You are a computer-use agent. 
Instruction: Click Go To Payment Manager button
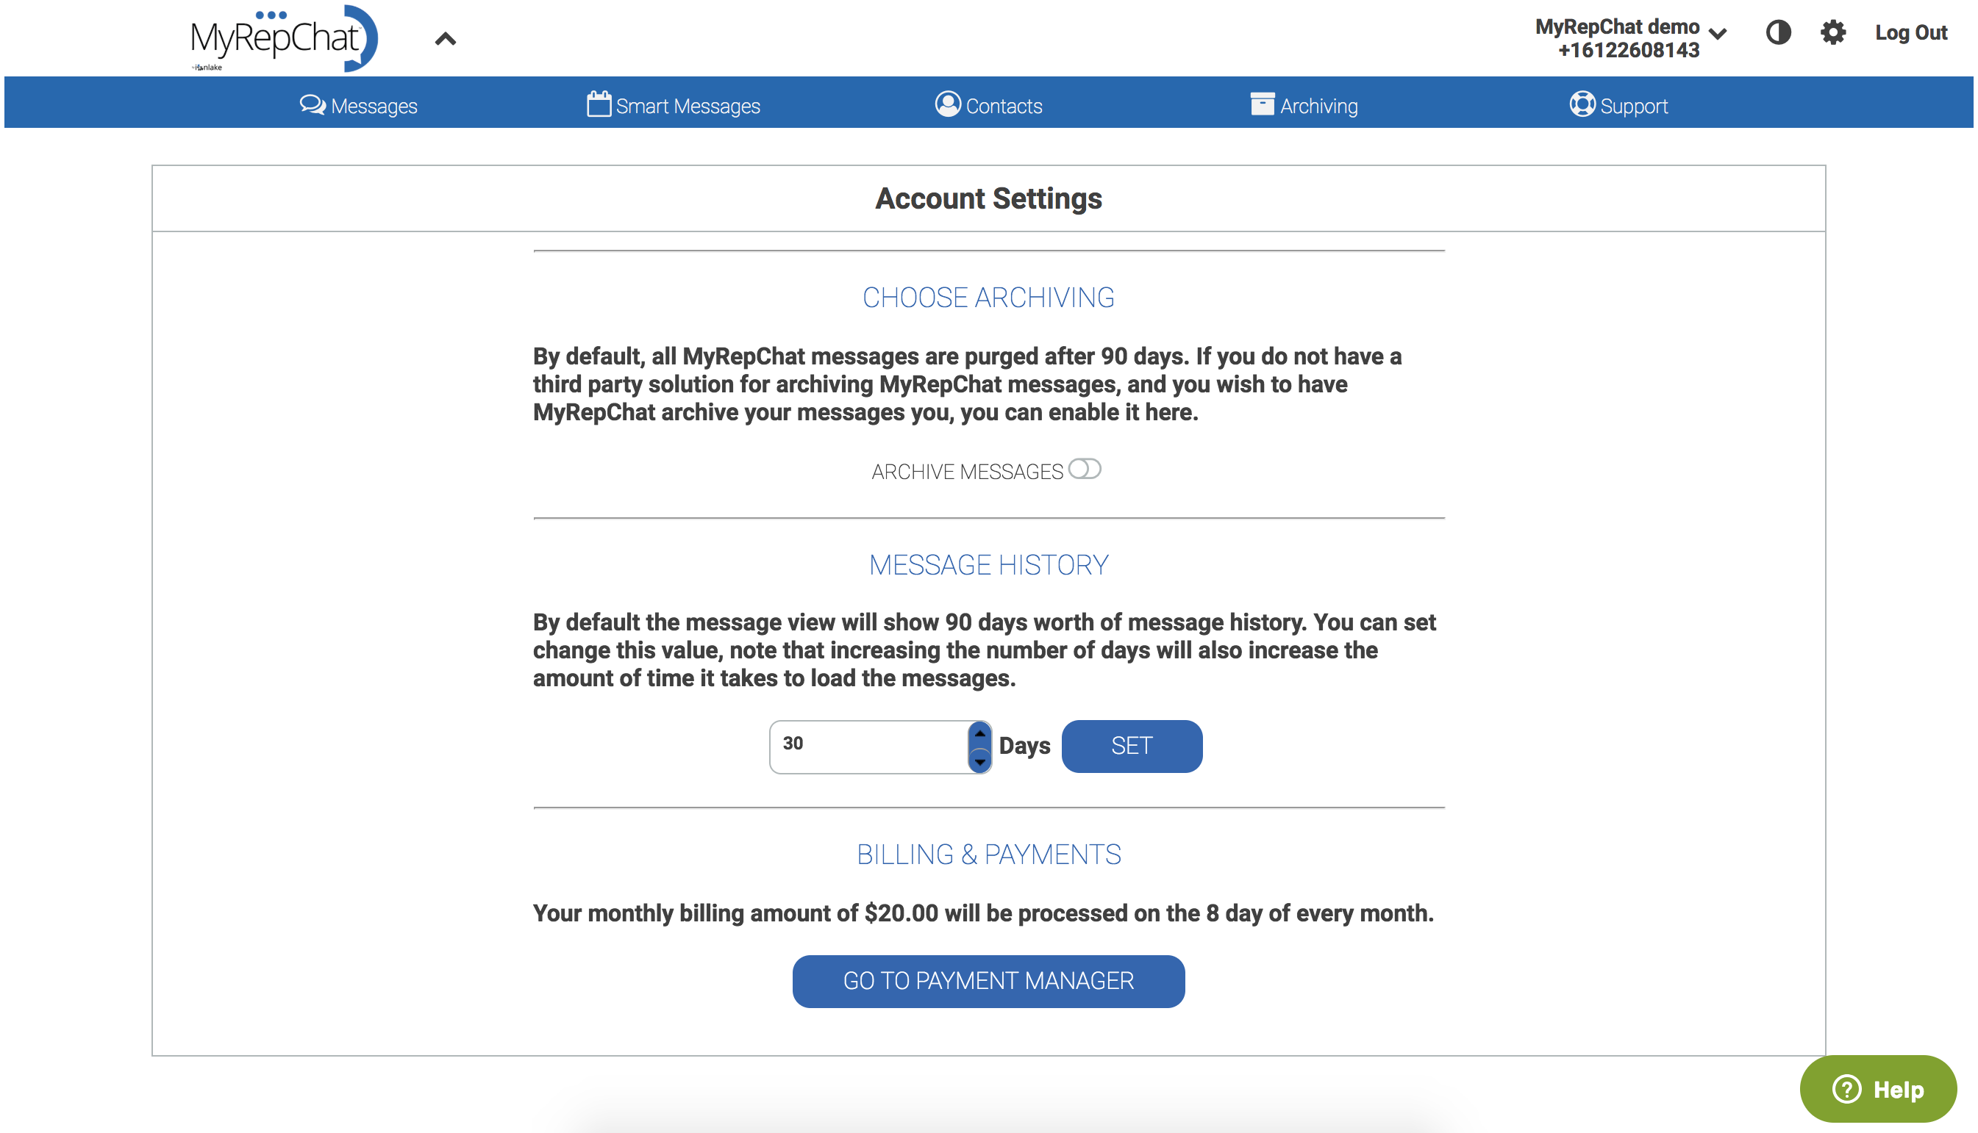988,980
